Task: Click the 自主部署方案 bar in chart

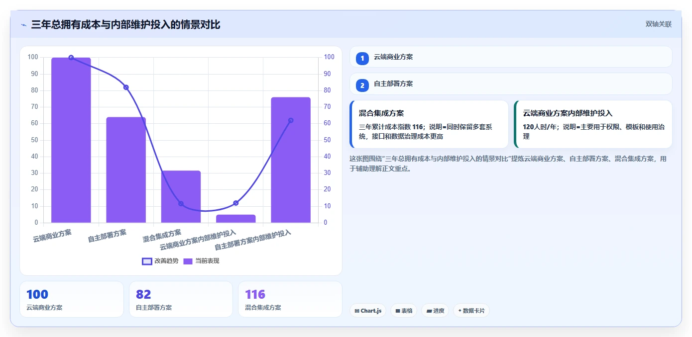Action: click(x=126, y=170)
